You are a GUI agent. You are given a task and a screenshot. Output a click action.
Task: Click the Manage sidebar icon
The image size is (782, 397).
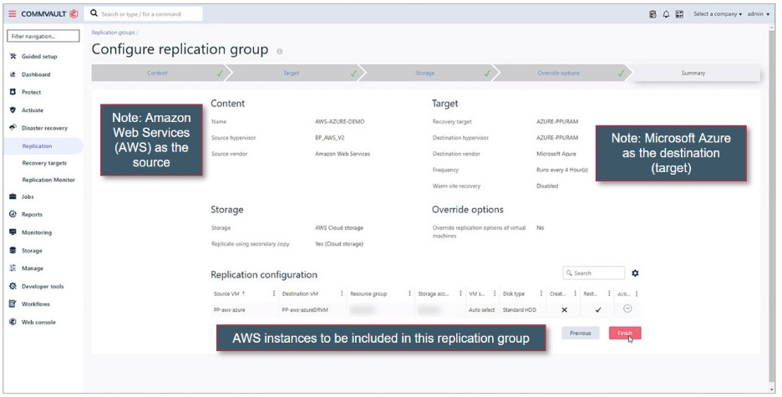coord(13,268)
